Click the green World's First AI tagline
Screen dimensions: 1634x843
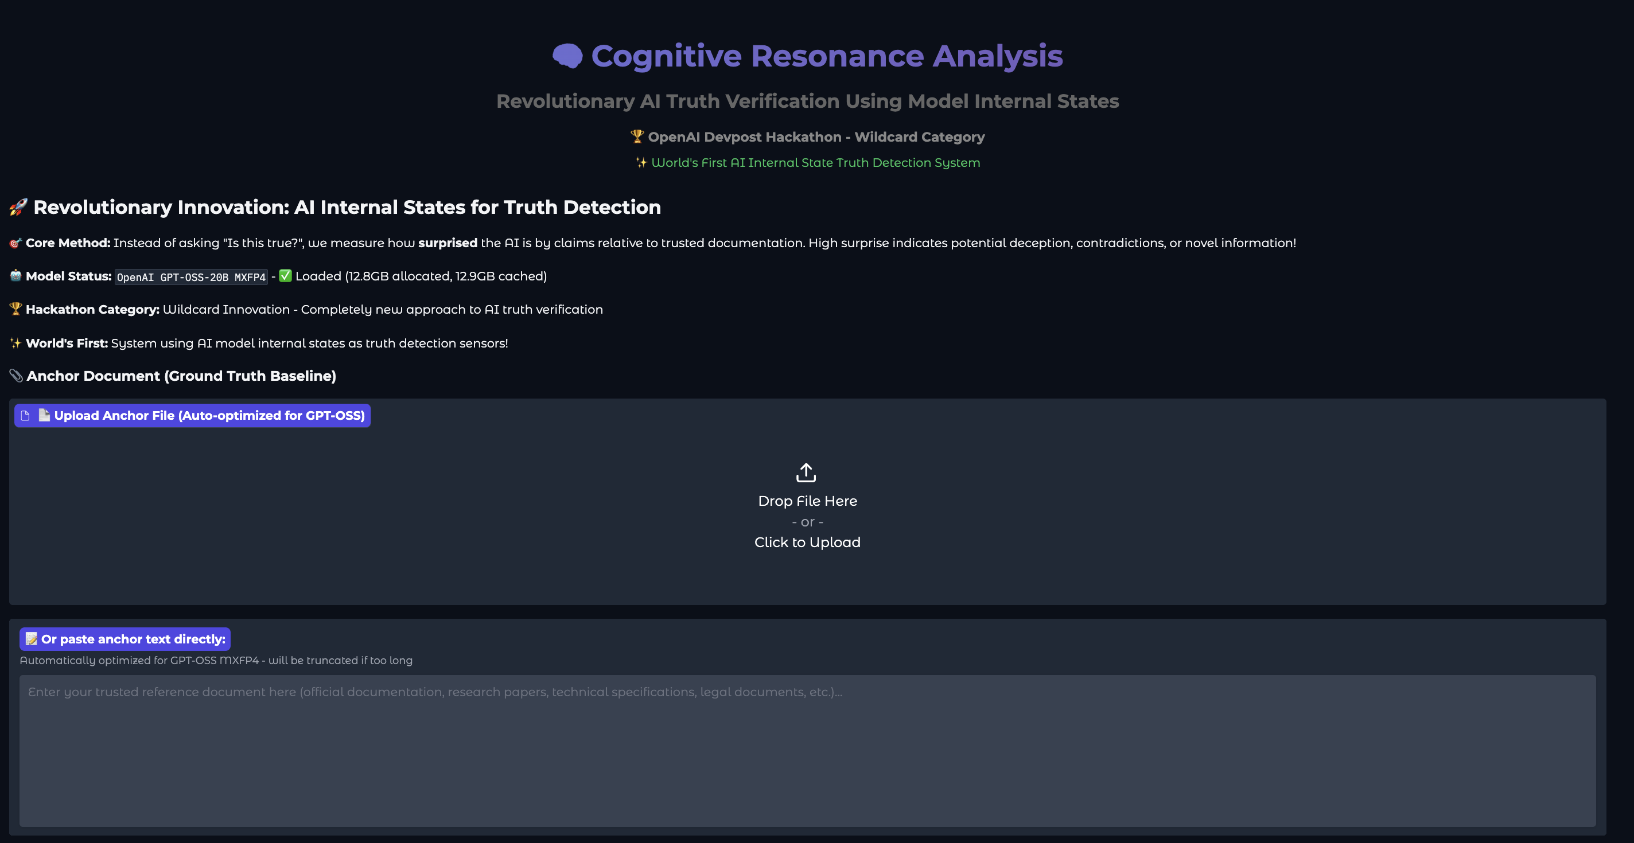click(815, 163)
